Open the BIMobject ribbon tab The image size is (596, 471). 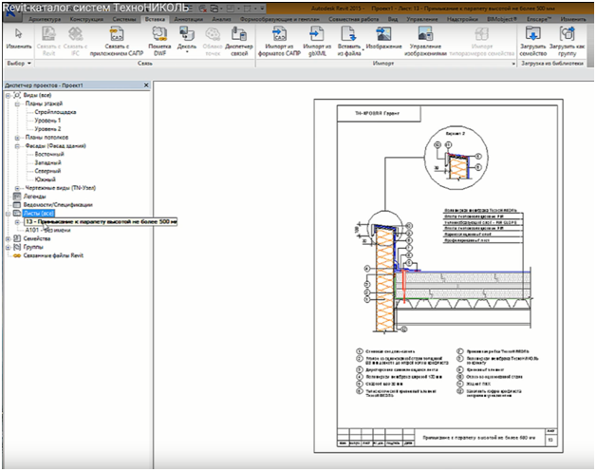click(502, 19)
